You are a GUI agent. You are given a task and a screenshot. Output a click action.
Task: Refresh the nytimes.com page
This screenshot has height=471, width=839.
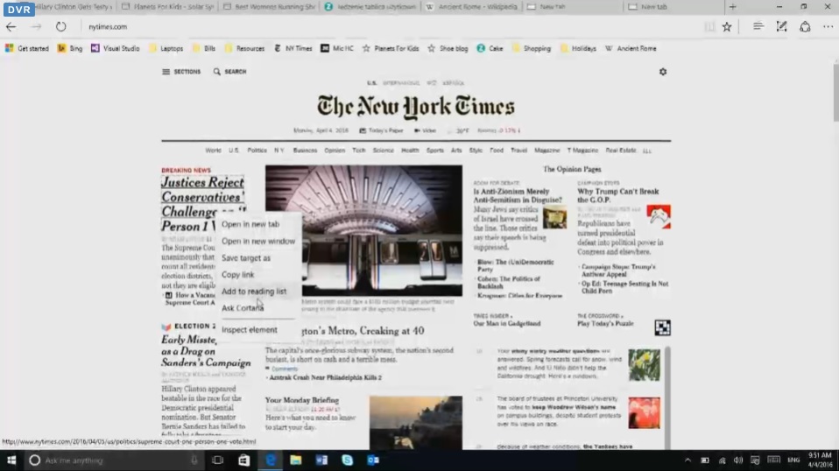pyautogui.click(x=61, y=27)
